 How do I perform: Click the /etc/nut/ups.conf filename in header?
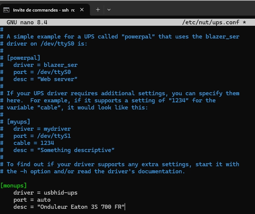tap(211, 22)
